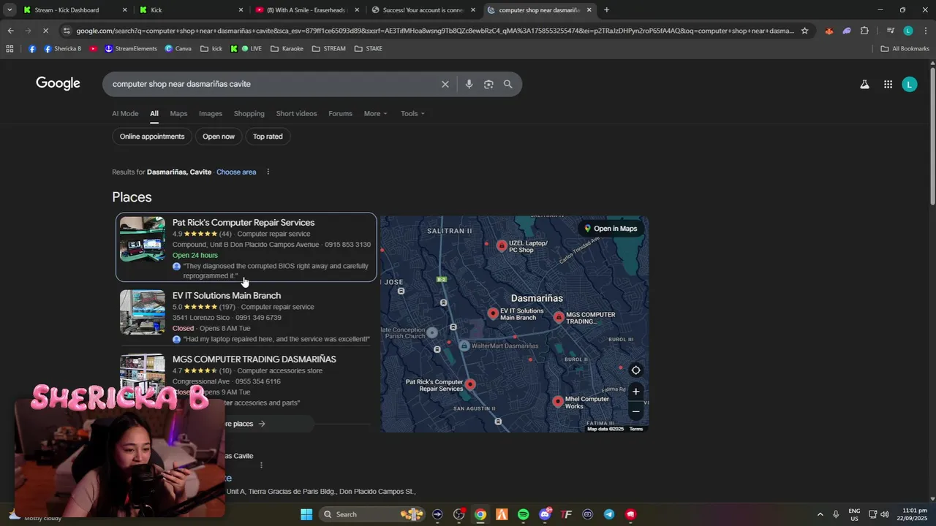Bookmark this page with star icon
Screen dimensions: 936x526
pos(804,31)
